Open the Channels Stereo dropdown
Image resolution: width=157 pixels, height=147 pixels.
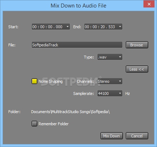pyautogui.click(x=110, y=81)
